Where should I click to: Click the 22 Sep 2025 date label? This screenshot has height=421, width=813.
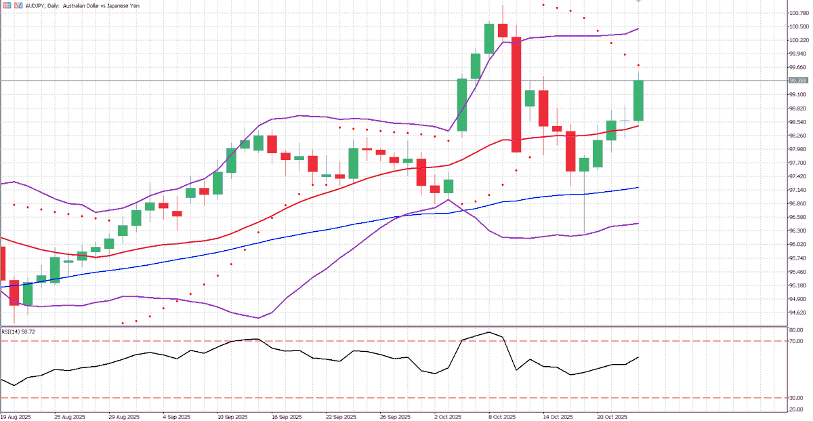click(341, 417)
